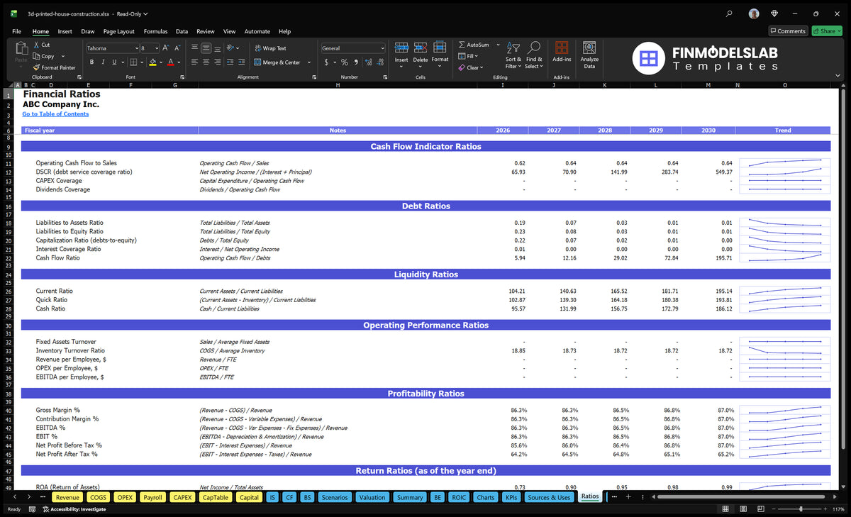Open the Add-ins store icon

tap(562, 52)
